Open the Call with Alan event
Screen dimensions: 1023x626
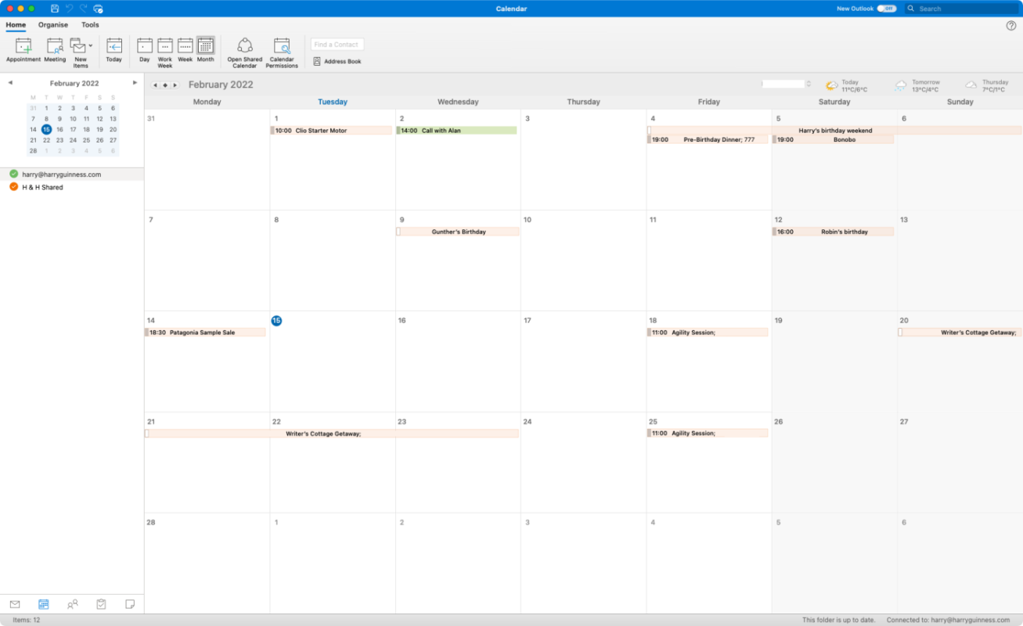pos(456,131)
